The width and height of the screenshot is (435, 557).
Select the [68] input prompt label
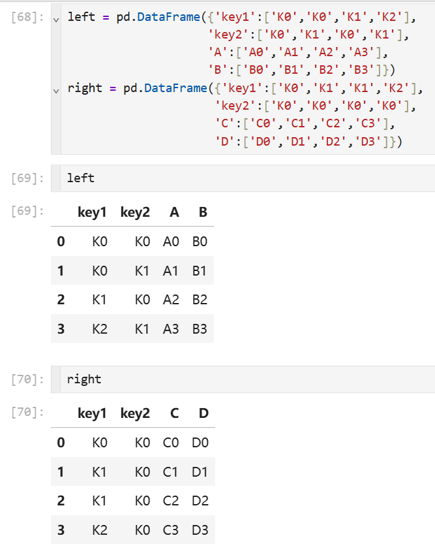click(27, 17)
